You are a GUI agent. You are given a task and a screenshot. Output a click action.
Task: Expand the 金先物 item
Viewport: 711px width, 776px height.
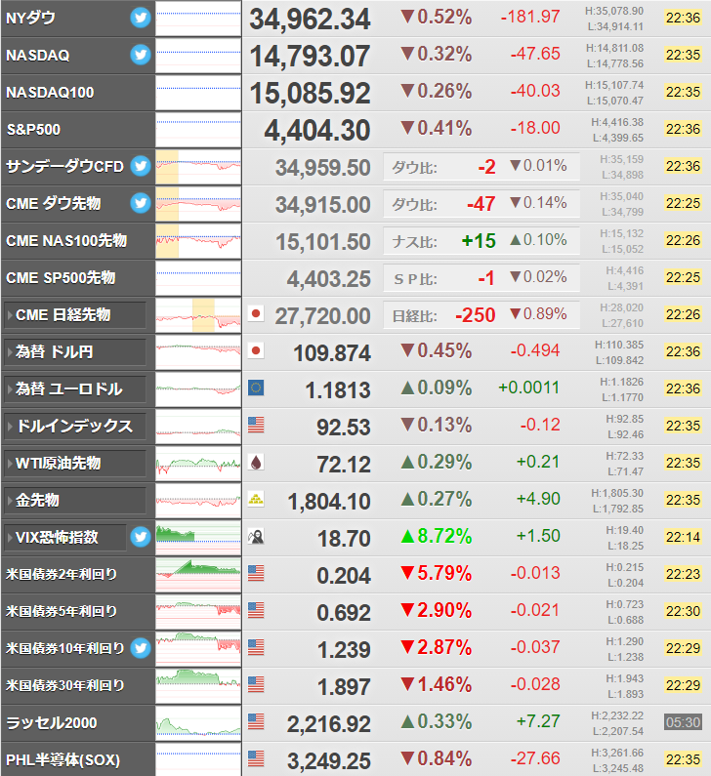tap(75, 501)
